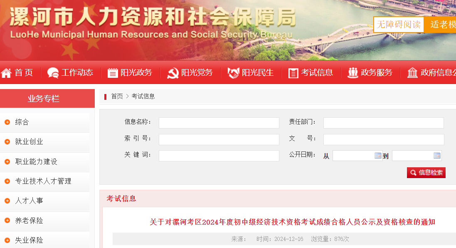
Task: Open the 政务服务 navigation menu item
Action: click(377, 73)
